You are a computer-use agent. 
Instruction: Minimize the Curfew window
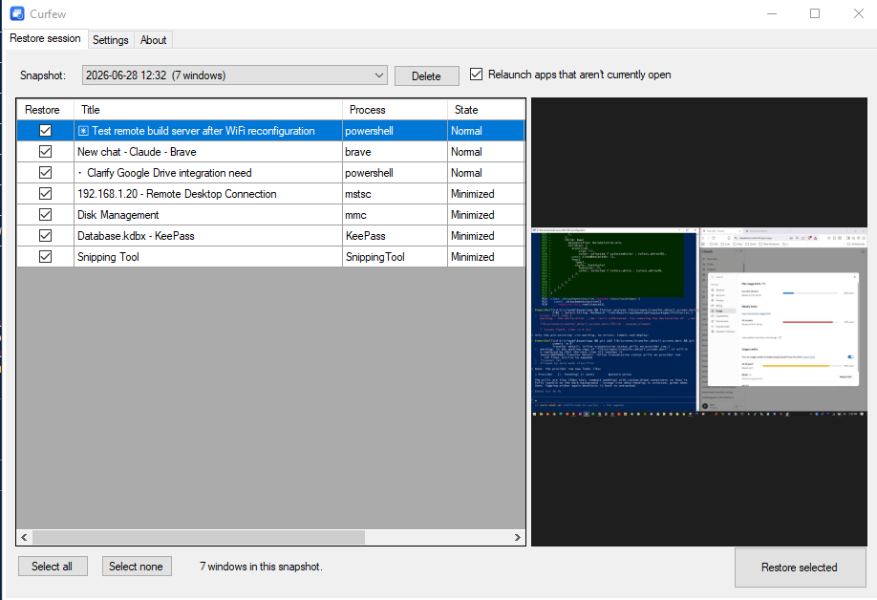coord(772,13)
